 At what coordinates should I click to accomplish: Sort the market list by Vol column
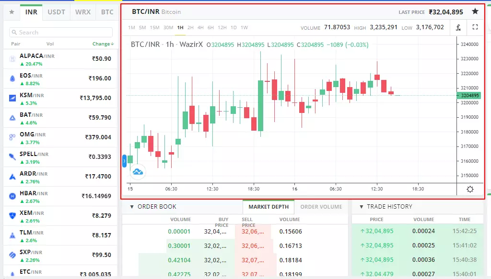tap(50, 44)
